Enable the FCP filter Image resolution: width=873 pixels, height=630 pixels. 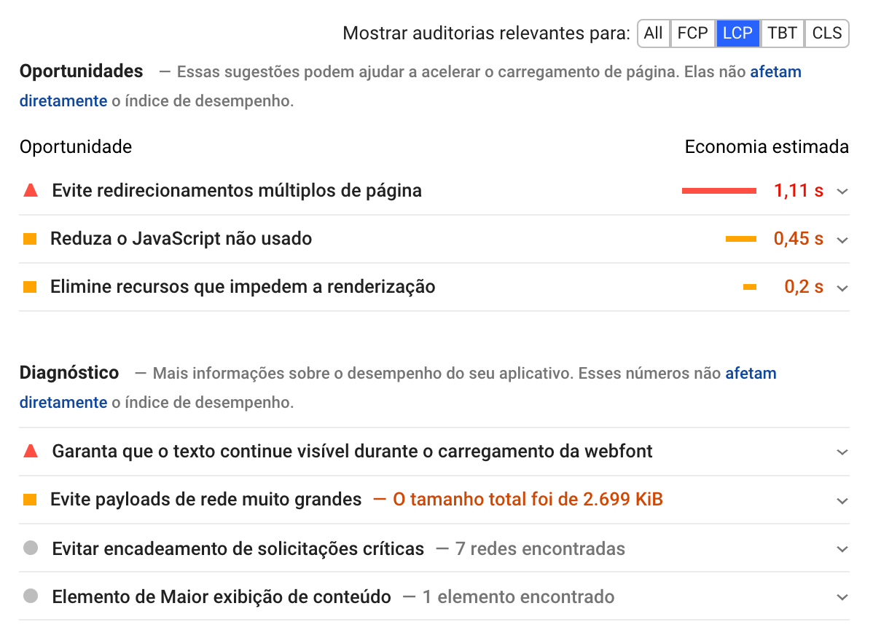(x=692, y=33)
